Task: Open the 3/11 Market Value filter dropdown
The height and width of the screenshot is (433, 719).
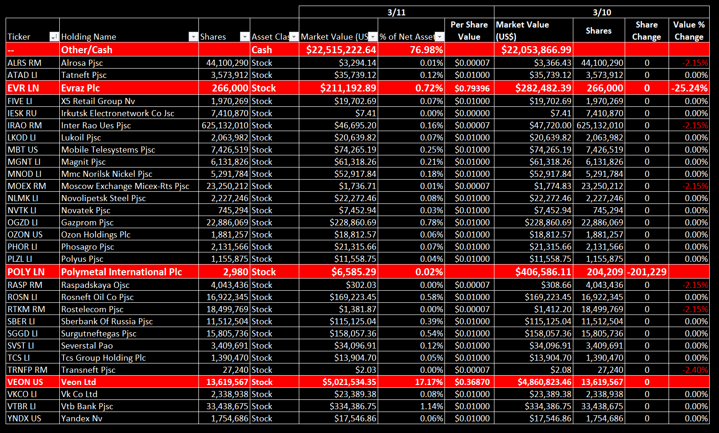Action: click(373, 37)
